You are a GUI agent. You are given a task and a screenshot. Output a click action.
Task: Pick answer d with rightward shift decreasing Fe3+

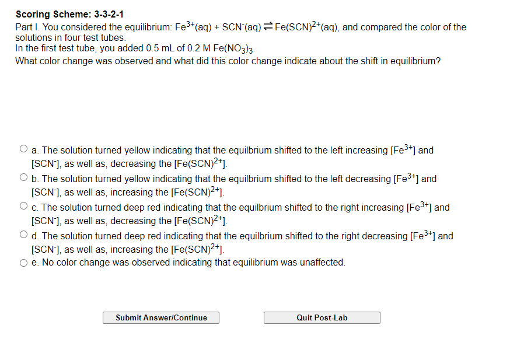[x=23, y=233]
